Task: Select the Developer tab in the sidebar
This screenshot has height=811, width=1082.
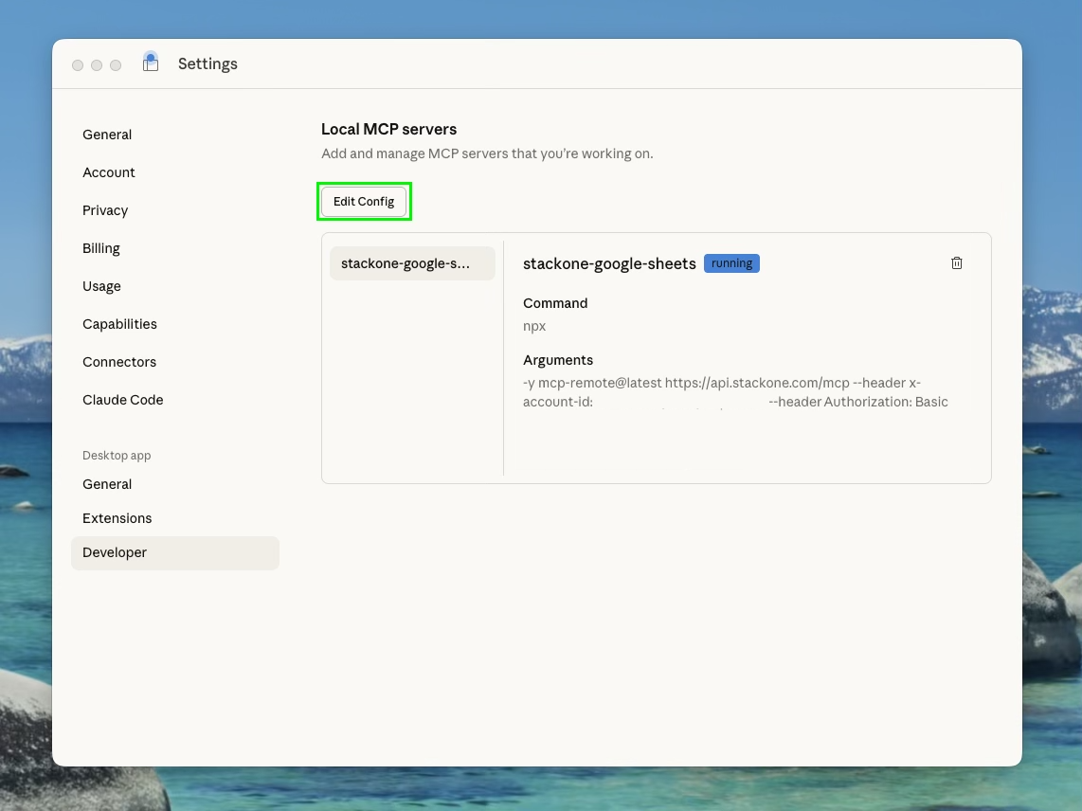Action: pyautogui.click(x=115, y=551)
